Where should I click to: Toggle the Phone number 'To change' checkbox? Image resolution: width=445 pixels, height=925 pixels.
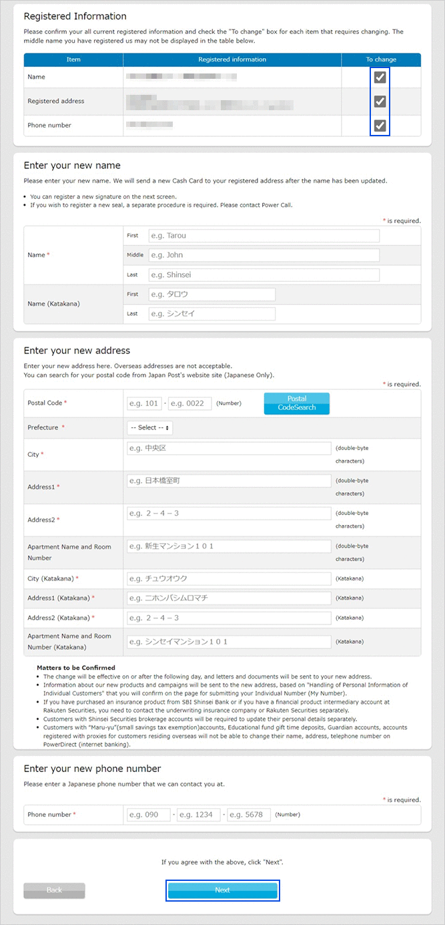pyautogui.click(x=380, y=126)
